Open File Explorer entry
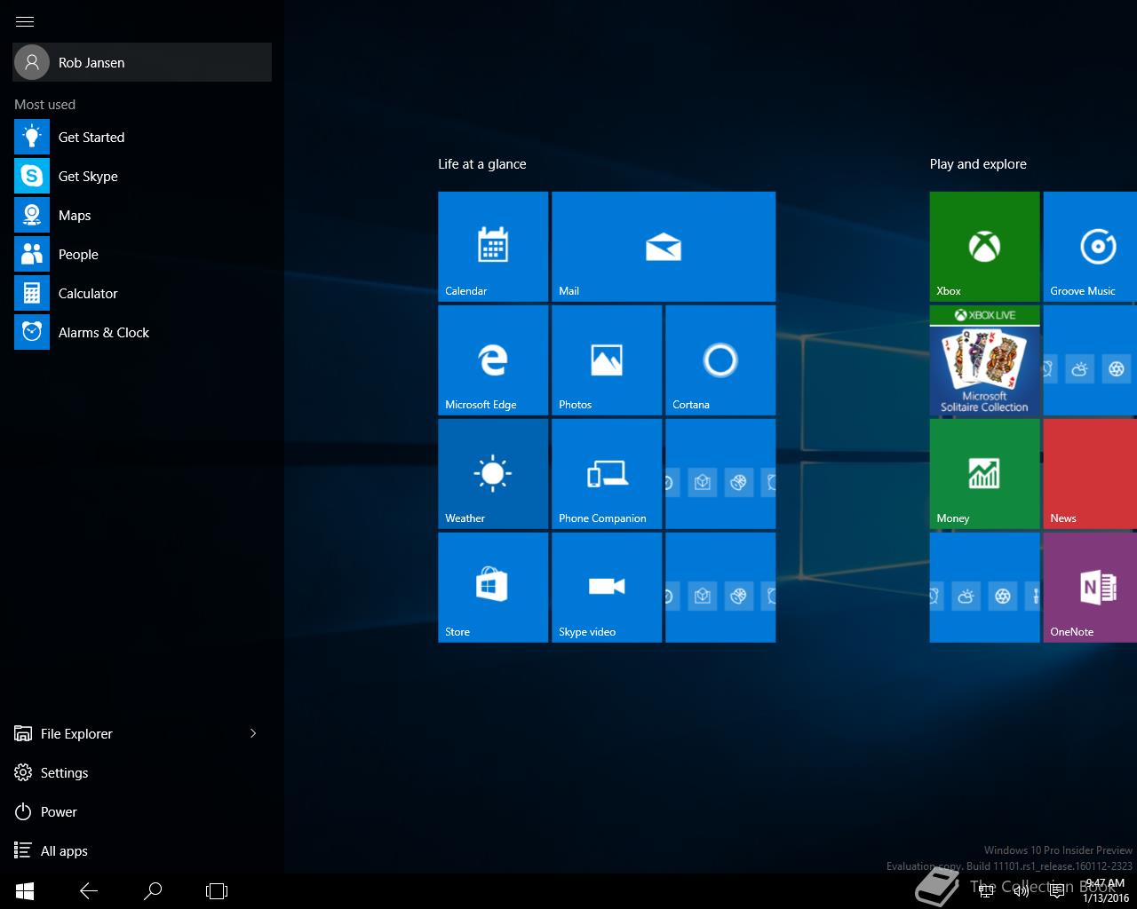The image size is (1137, 909). (x=123, y=733)
